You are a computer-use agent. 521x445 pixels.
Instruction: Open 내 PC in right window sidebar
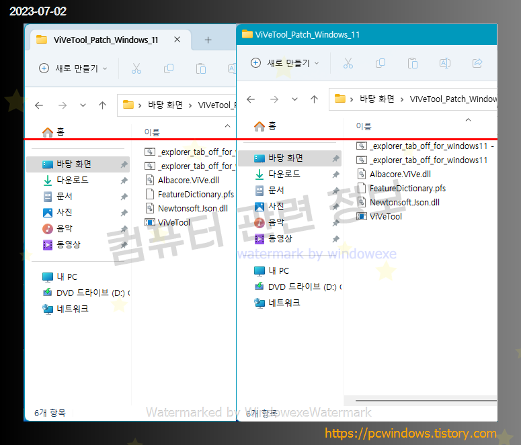(272, 270)
